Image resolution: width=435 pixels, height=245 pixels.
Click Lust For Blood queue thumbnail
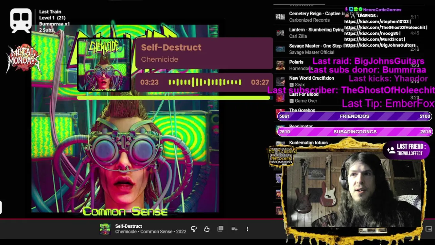[280, 97]
